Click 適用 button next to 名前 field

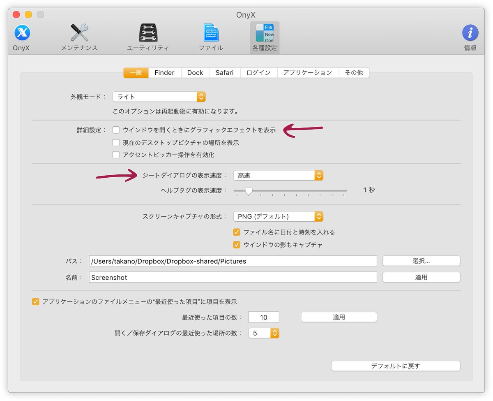(x=421, y=277)
